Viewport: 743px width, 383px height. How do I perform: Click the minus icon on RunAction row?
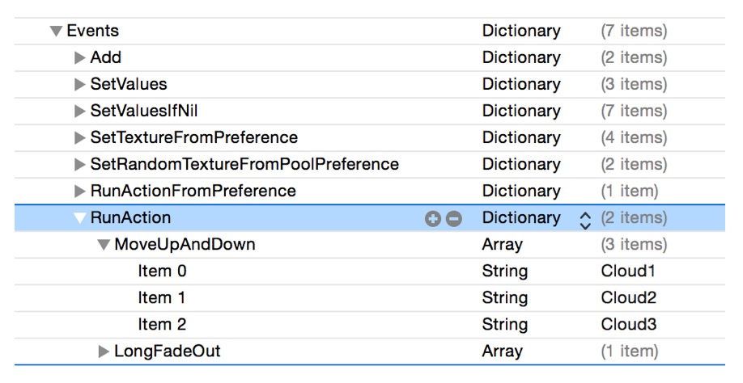point(453,218)
